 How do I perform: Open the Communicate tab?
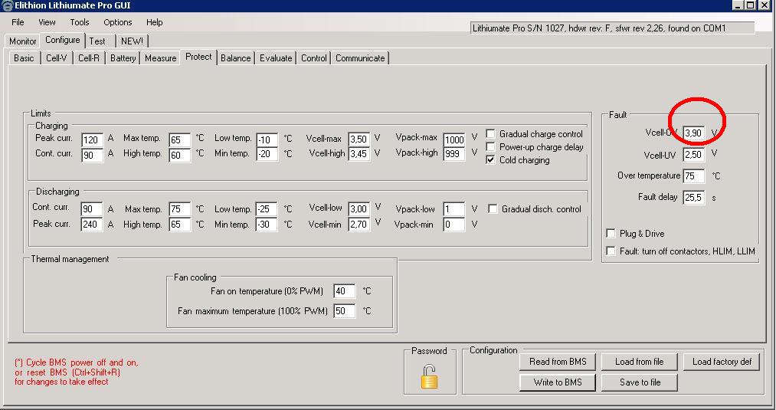click(360, 58)
